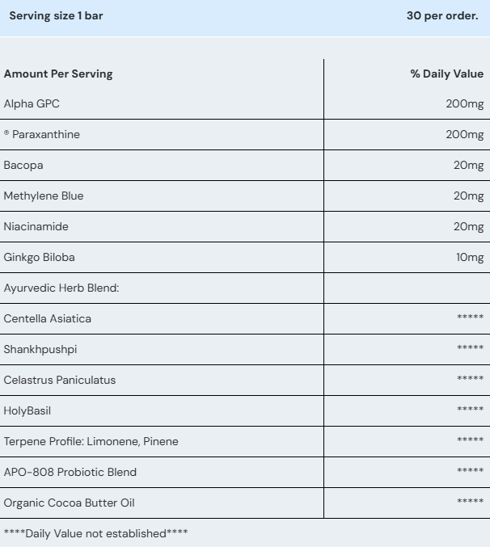Select Celastrus Paniculatus text

(60, 381)
